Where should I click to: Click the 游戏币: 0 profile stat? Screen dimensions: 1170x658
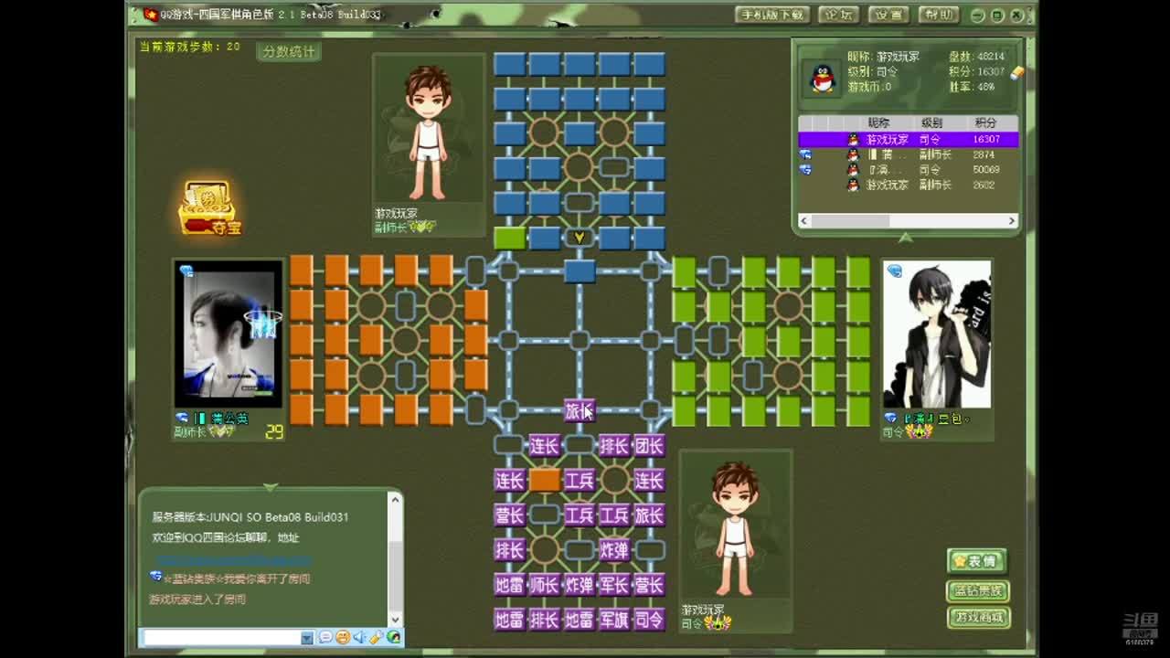coord(869,87)
